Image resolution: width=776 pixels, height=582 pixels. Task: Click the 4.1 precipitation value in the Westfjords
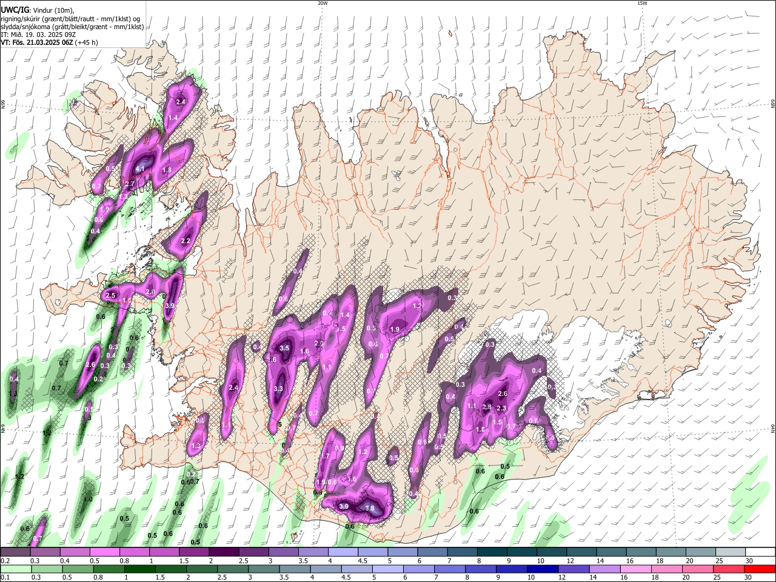(141, 168)
